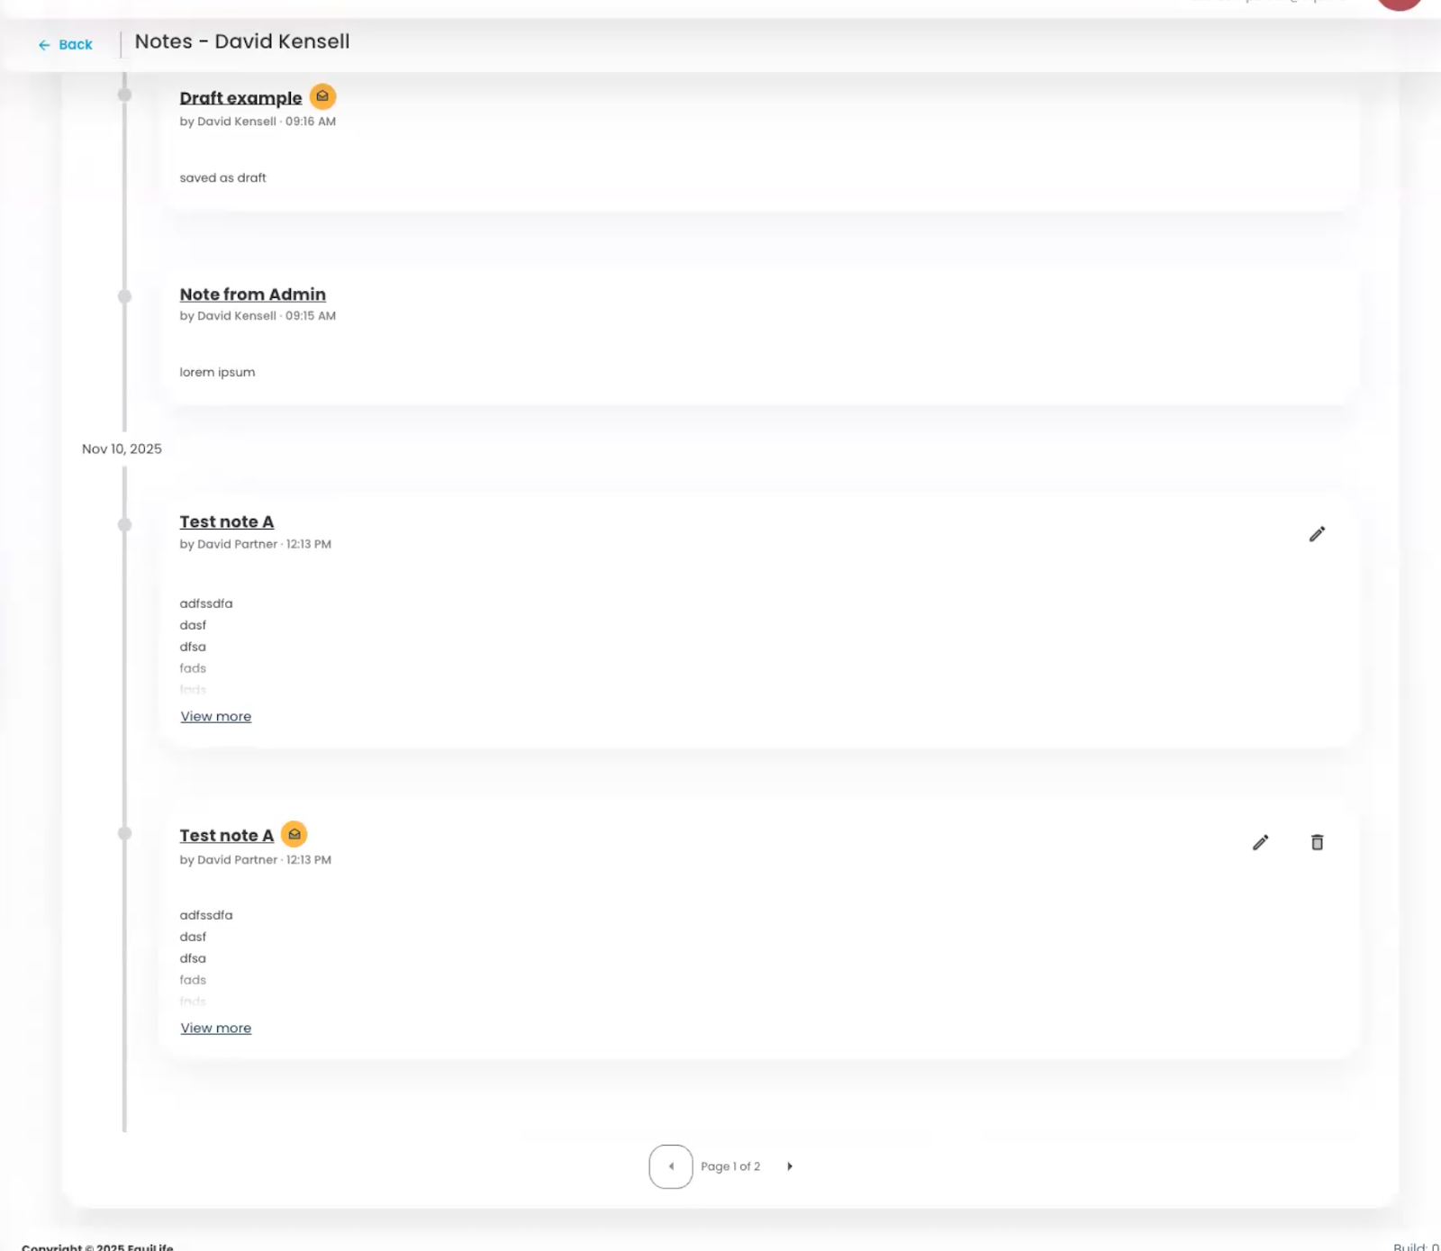
Task: Click the Back arrow icon
Action: coord(44,45)
